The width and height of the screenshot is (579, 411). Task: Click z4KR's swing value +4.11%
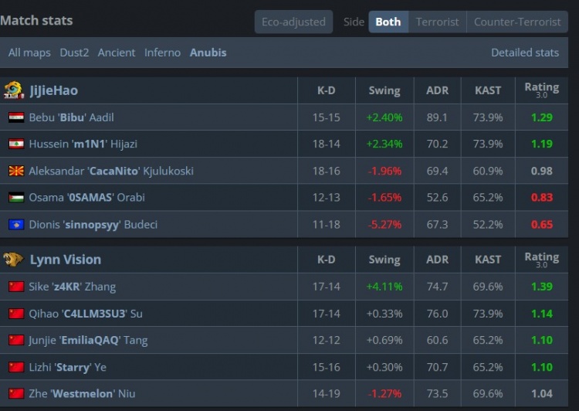tap(384, 287)
